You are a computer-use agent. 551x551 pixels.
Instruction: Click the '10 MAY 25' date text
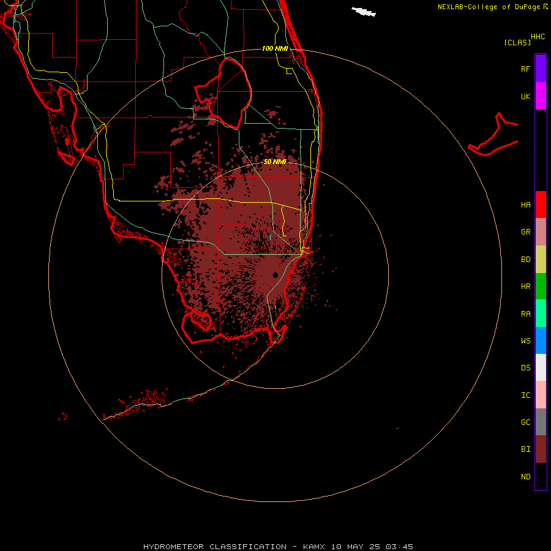click(x=355, y=547)
